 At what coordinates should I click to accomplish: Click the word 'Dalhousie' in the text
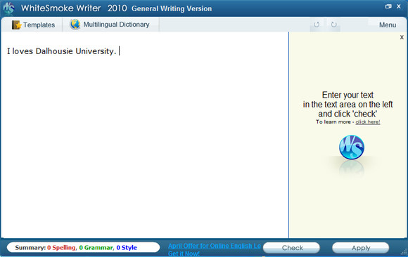(x=54, y=51)
